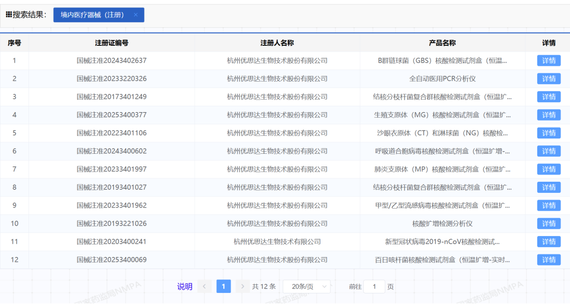The height and width of the screenshot is (305, 570).
Task: Click the 注册证编号 column header
Action: pyautogui.click(x=111, y=43)
